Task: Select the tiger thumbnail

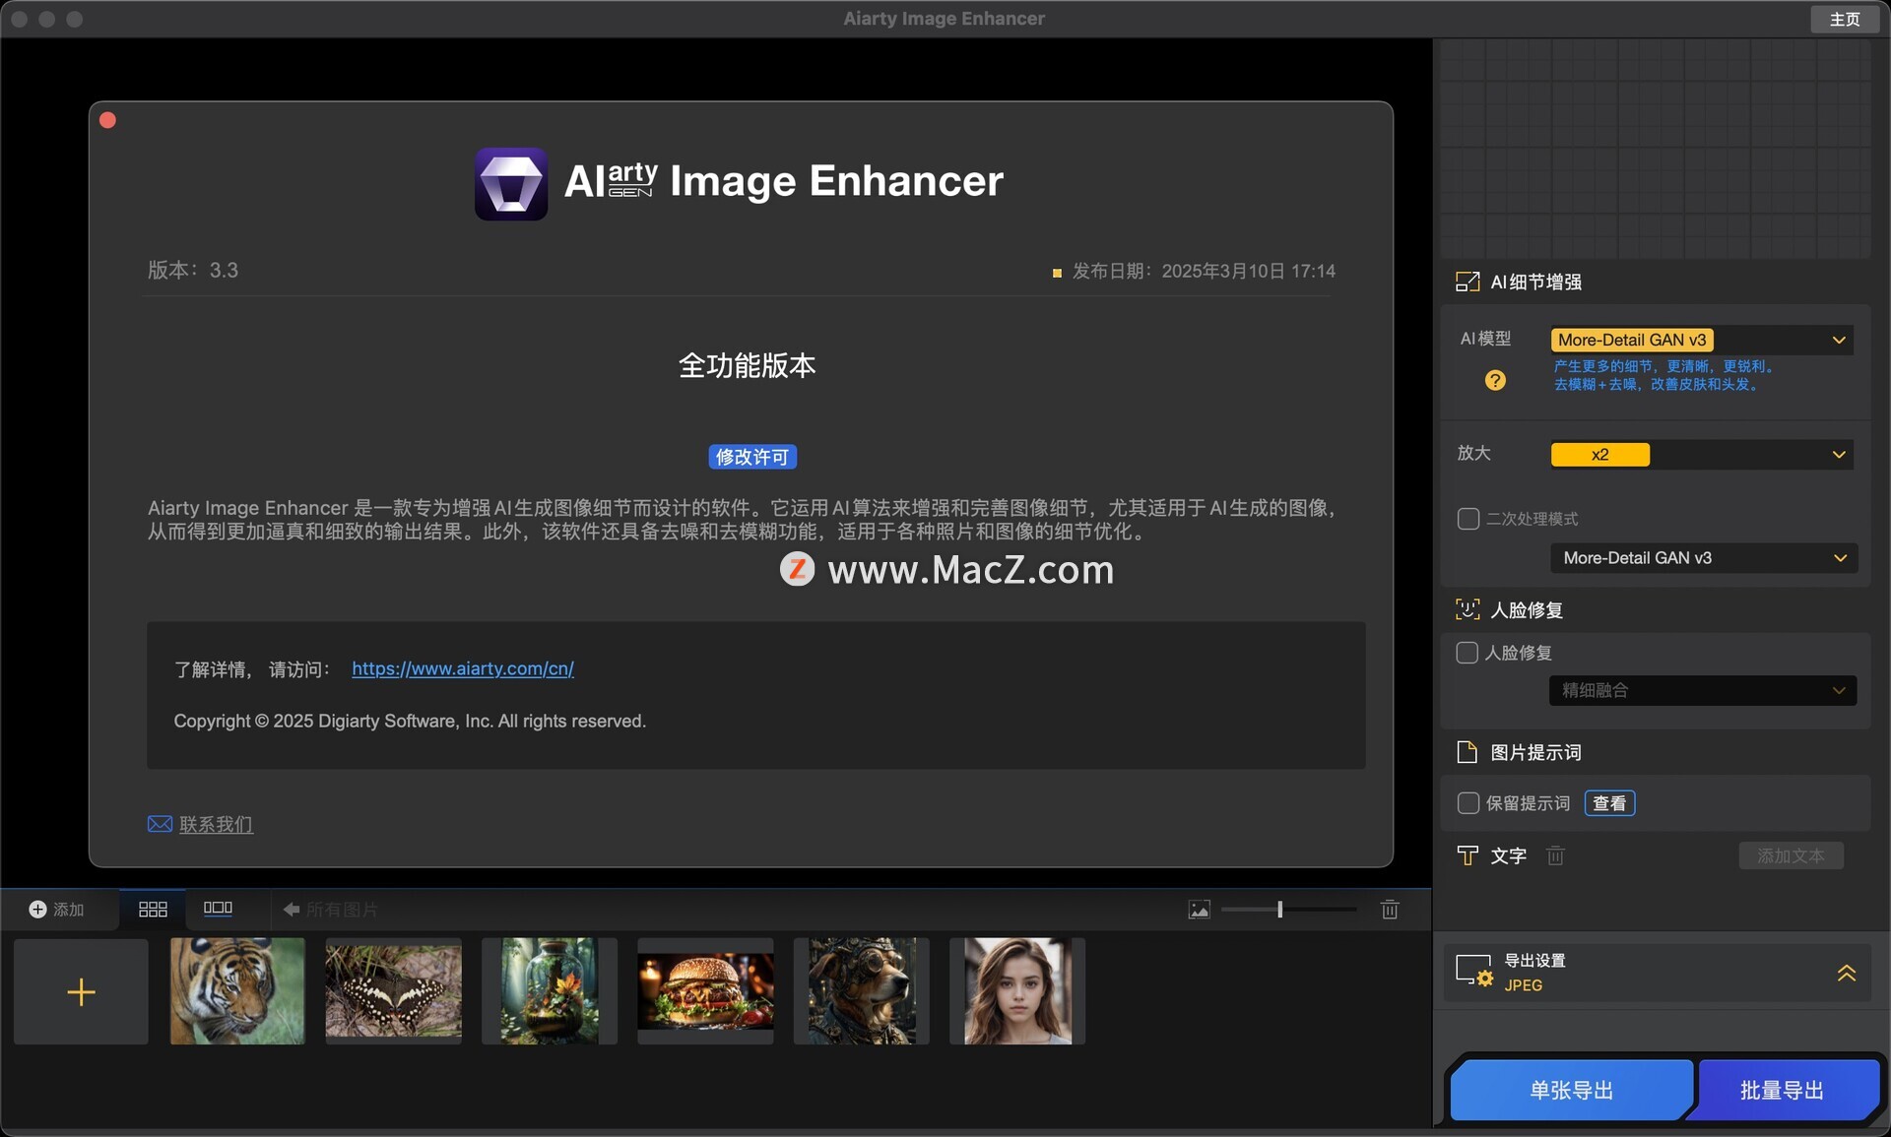Action: (237, 991)
